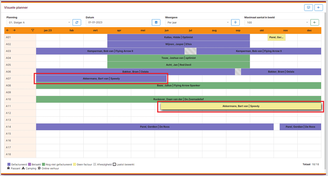This screenshot has width=328, height=176.
Task: Click the Afwezigheid striped swatch
Action: 94,164
